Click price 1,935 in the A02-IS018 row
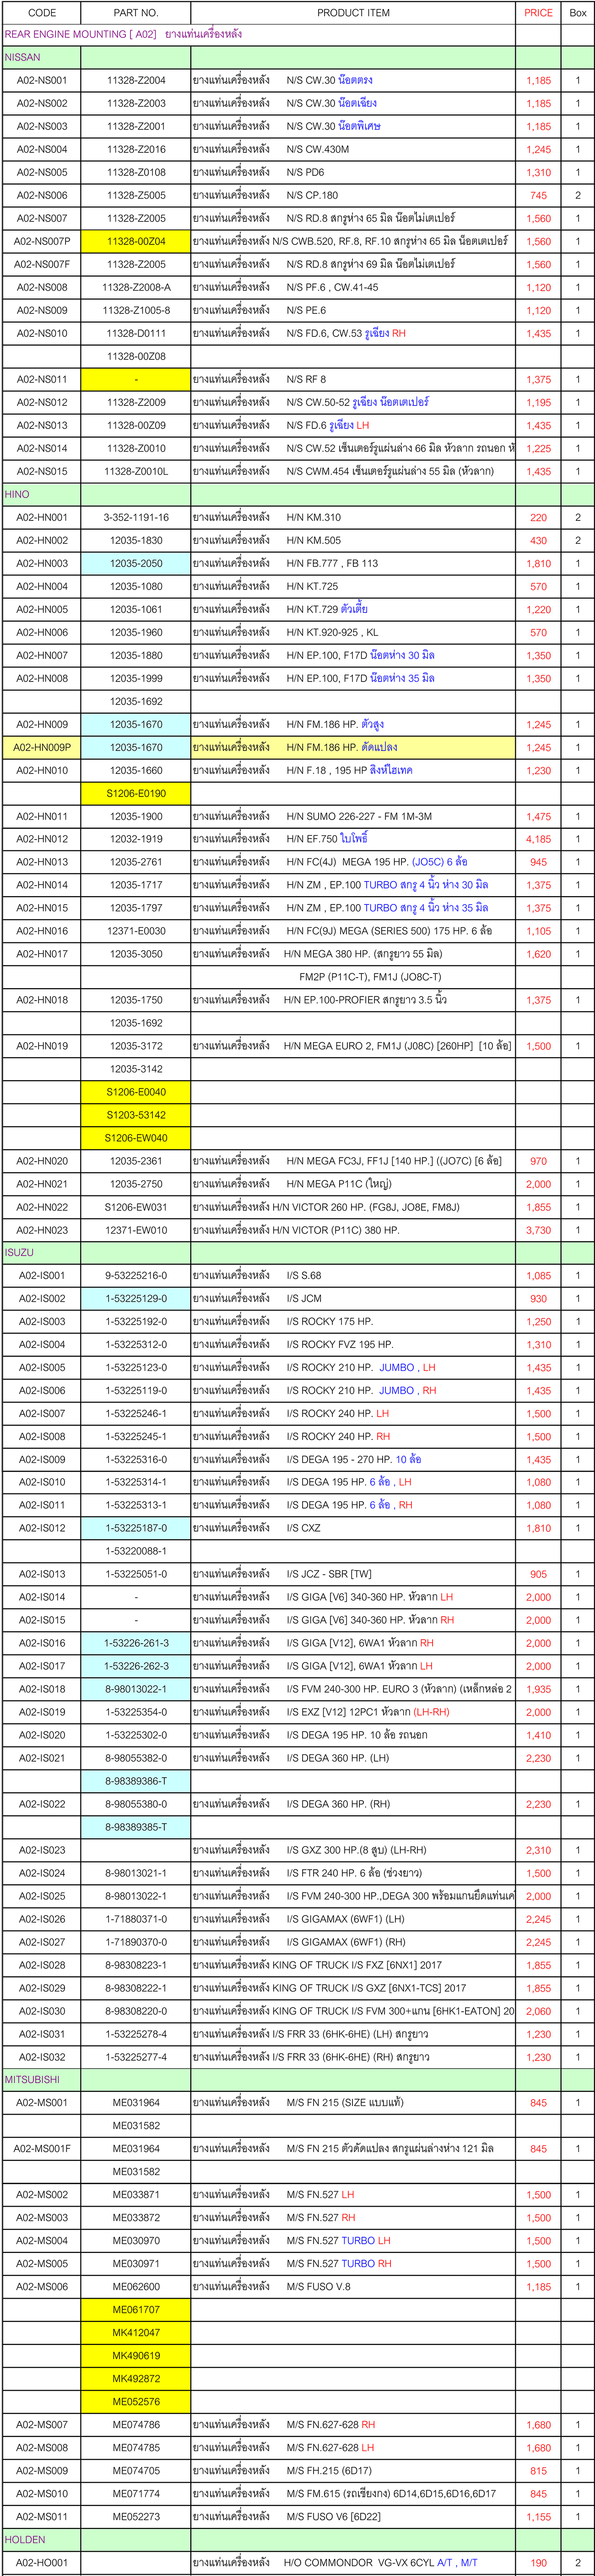Viewport: 595px width, 2576px height. click(538, 1689)
